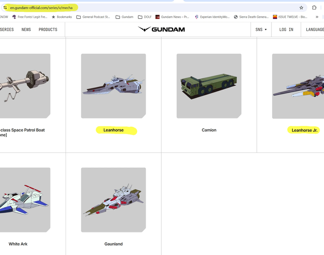Screen dimensions: 324x255
Task: Open the White Ark ship image
Action: click(x=25, y=200)
